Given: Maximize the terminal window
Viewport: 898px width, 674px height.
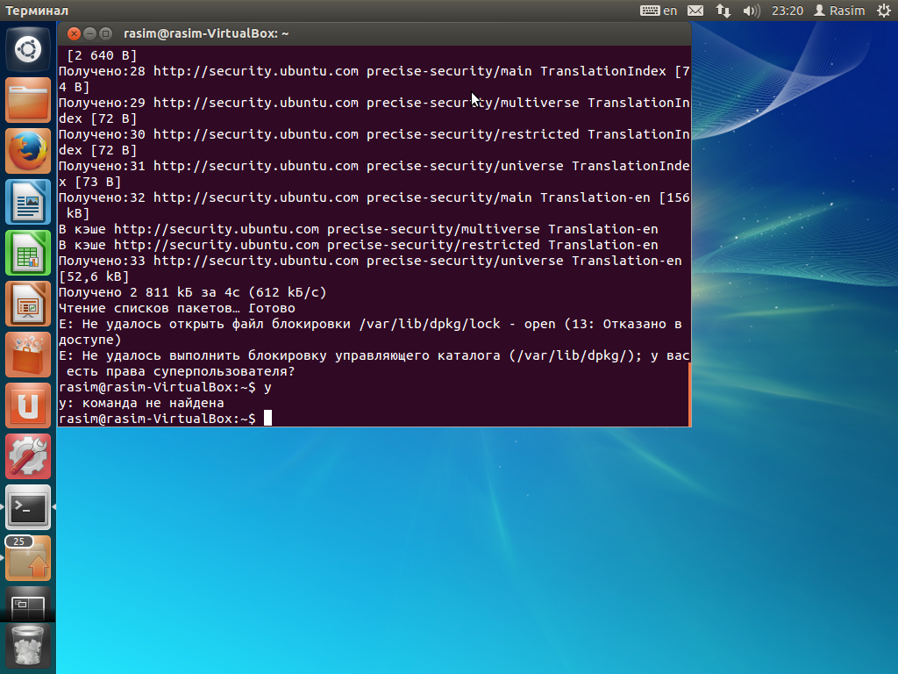Looking at the screenshot, I should point(105,34).
